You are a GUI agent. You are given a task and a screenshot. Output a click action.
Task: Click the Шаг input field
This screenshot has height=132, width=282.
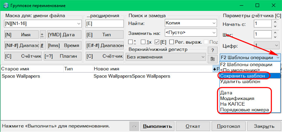pyautogui.click(x=263, y=35)
